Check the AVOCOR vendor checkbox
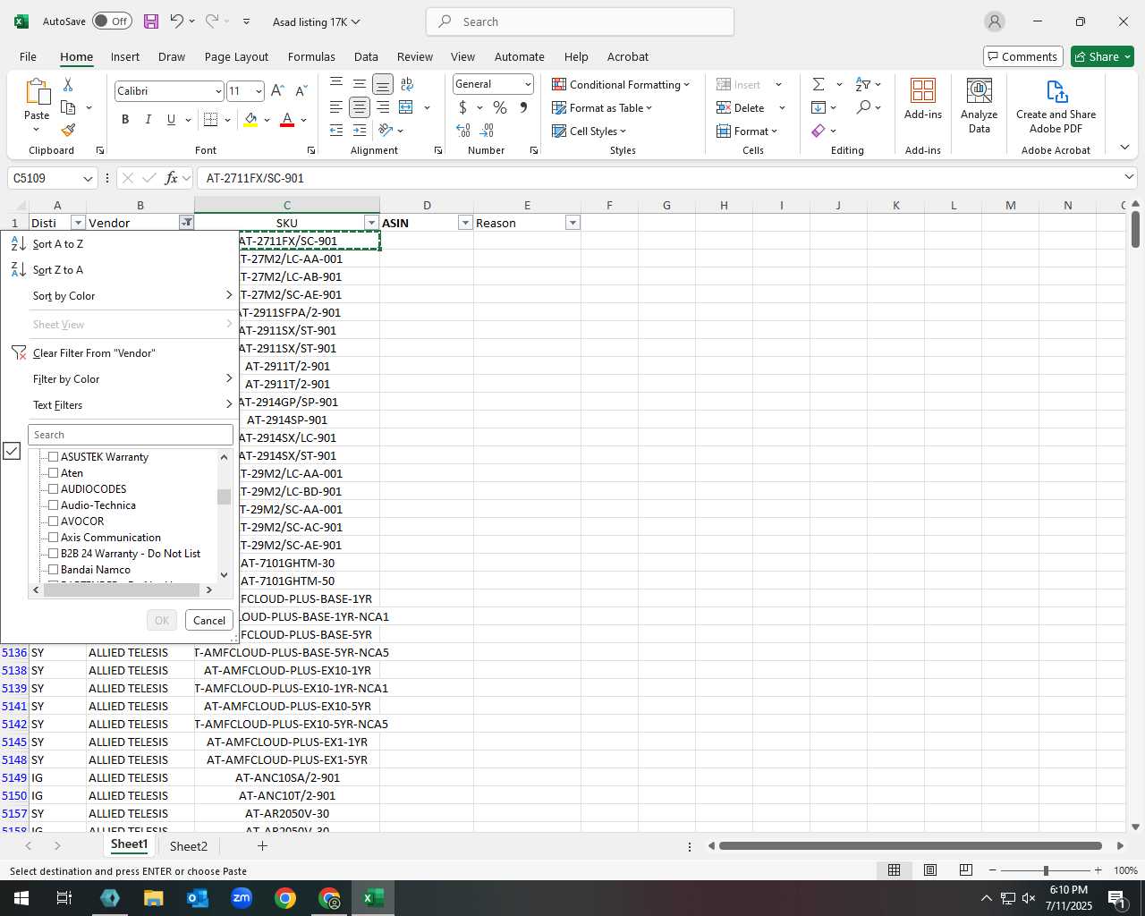 point(53,522)
